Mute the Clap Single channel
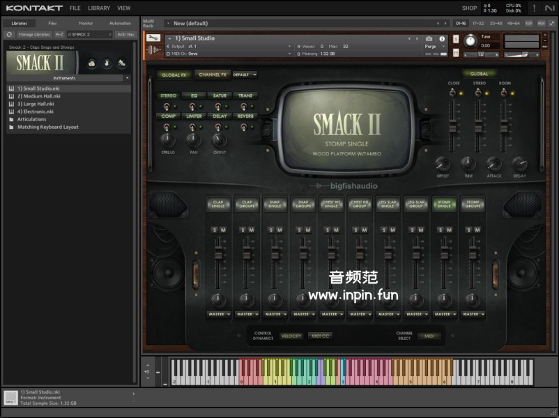 click(x=222, y=230)
